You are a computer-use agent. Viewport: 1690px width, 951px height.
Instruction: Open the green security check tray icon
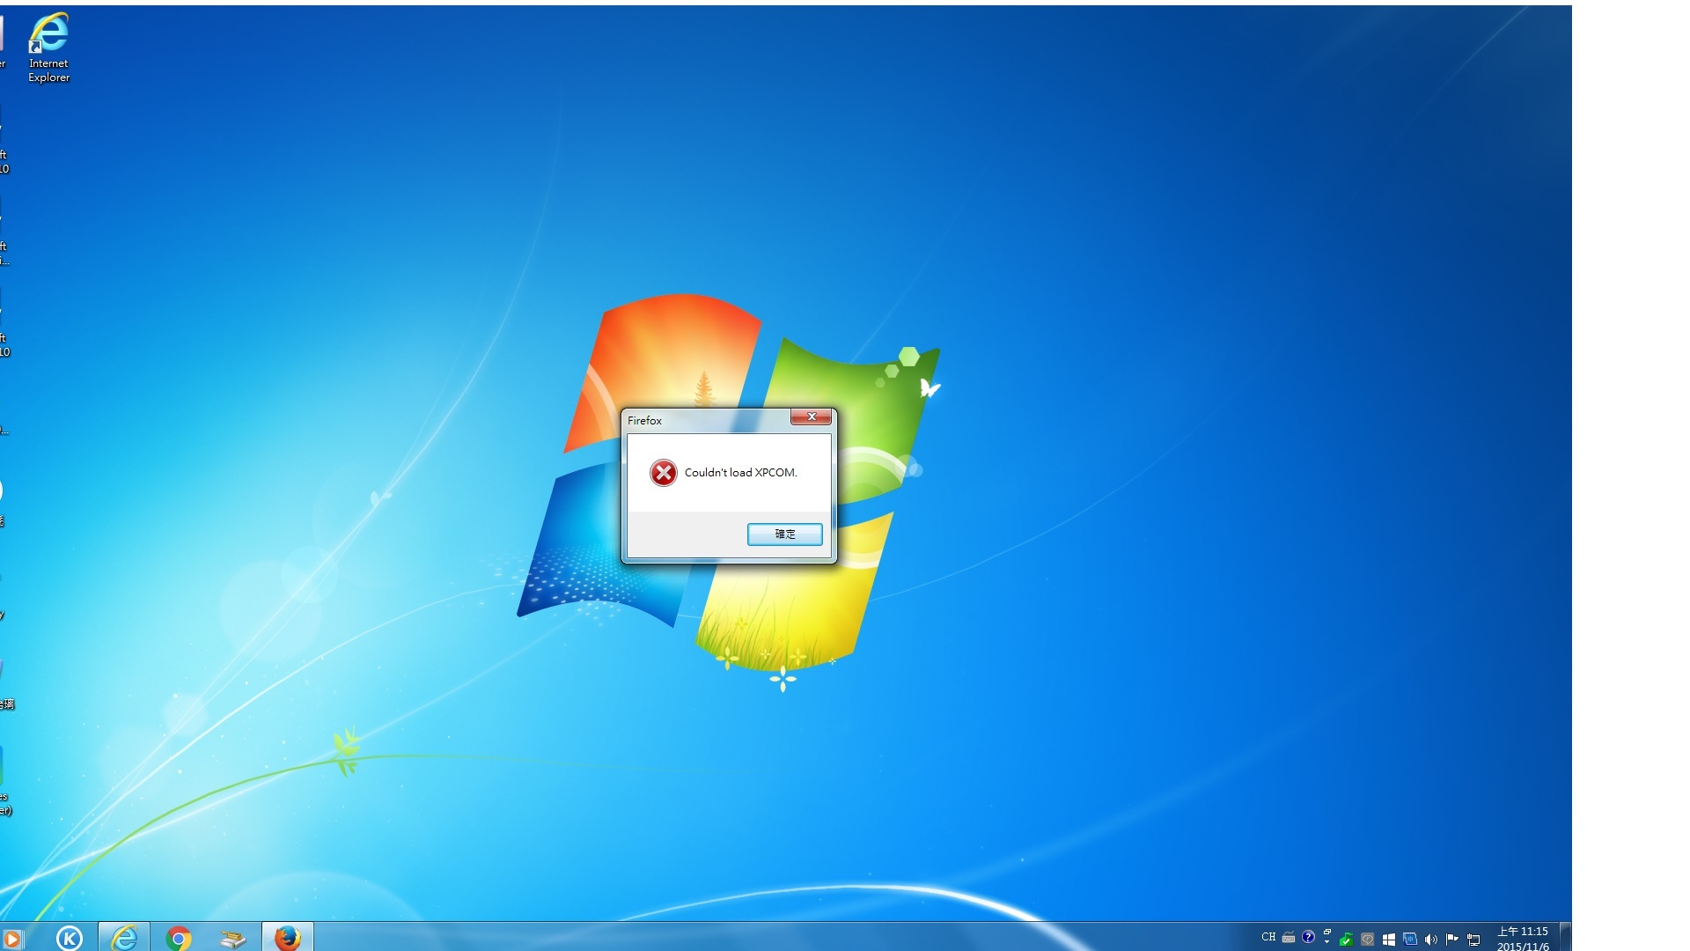[1346, 940]
